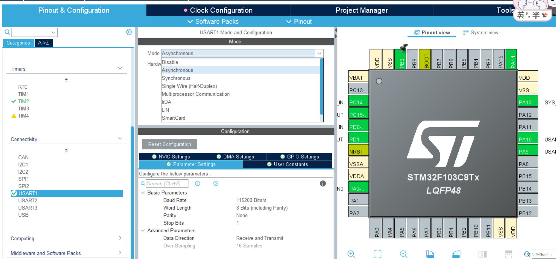Fit the chip to the view area
Viewport: 556px width, 259px height.
pos(377,254)
